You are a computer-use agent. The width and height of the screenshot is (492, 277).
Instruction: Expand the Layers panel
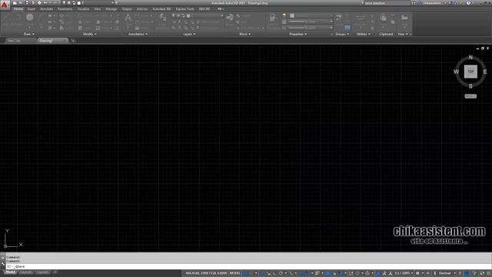click(x=189, y=34)
